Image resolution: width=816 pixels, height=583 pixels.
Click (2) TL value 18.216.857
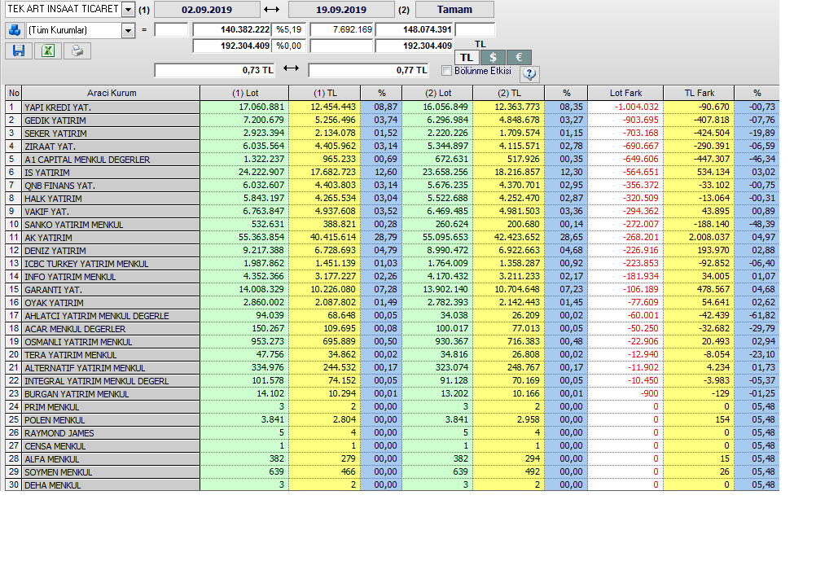pyautogui.click(x=517, y=172)
